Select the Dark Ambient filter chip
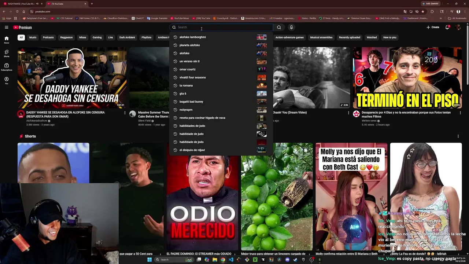This screenshot has height=264, width=469. point(127,37)
